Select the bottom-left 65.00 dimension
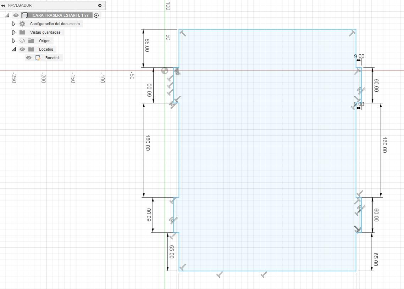 click(x=171, y=252)
